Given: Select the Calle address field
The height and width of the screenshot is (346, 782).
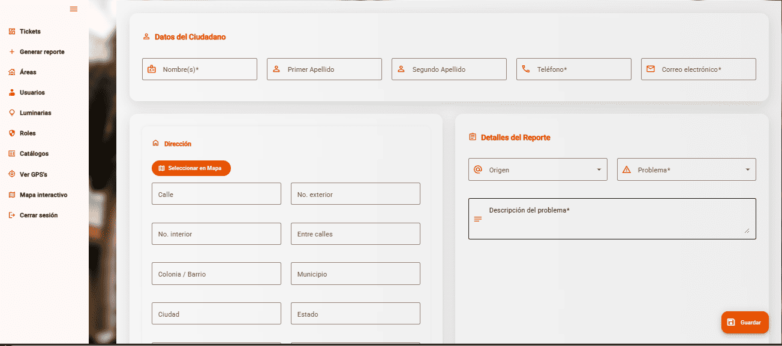Looking at the screenshot, I should 216,194.
